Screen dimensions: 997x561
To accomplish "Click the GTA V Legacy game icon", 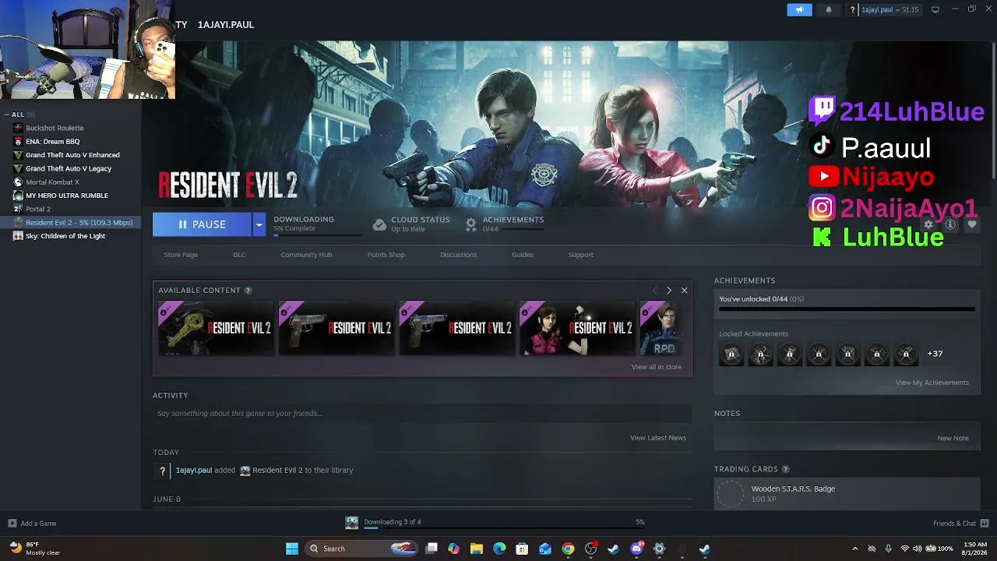I will click(x=18, y=168).
